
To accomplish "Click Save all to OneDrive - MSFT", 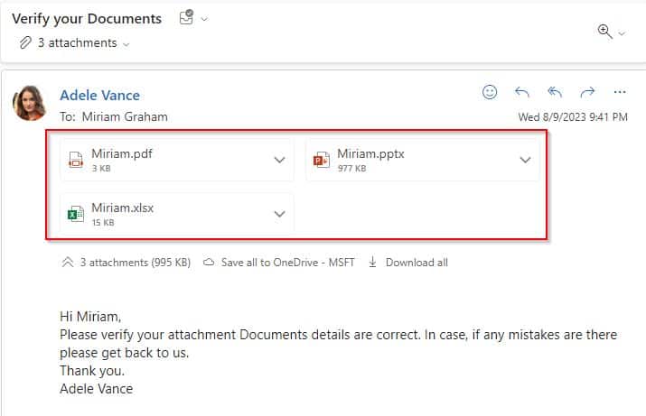I will tap(287, 263).
